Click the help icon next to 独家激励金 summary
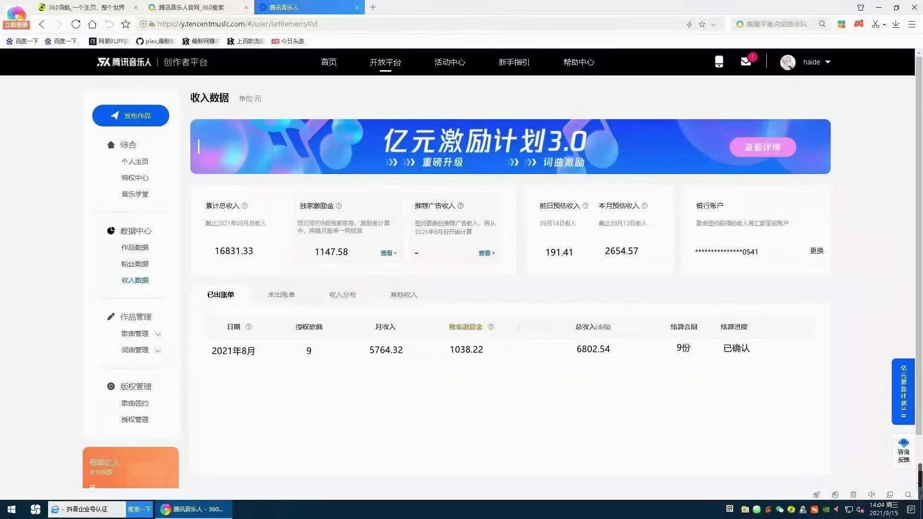 coord(339,206)
